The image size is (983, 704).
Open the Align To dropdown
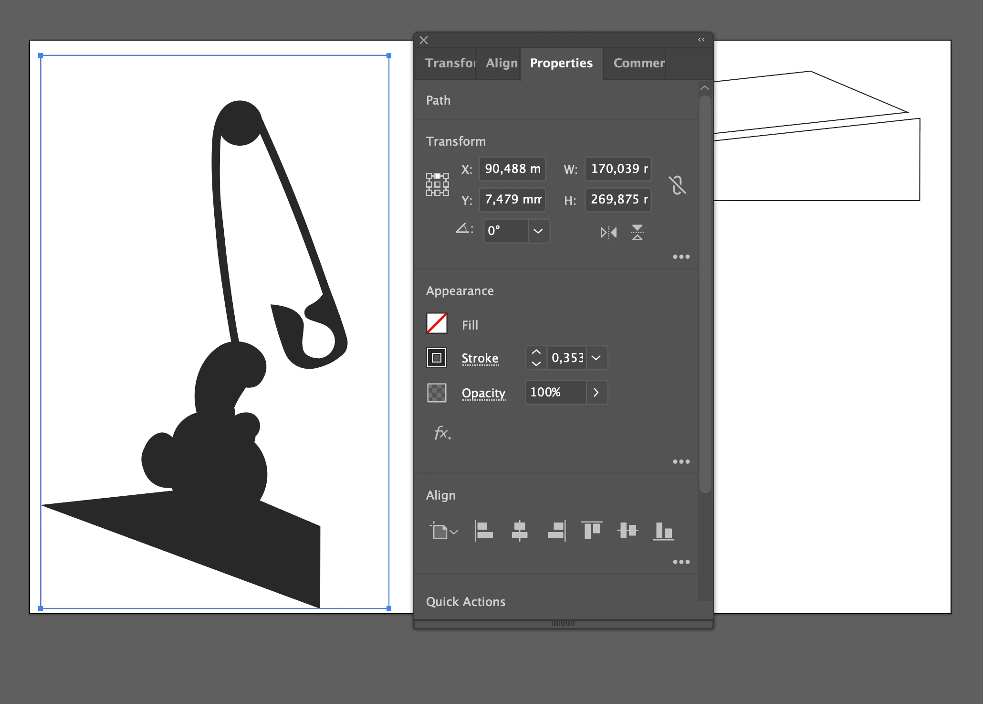444,531
